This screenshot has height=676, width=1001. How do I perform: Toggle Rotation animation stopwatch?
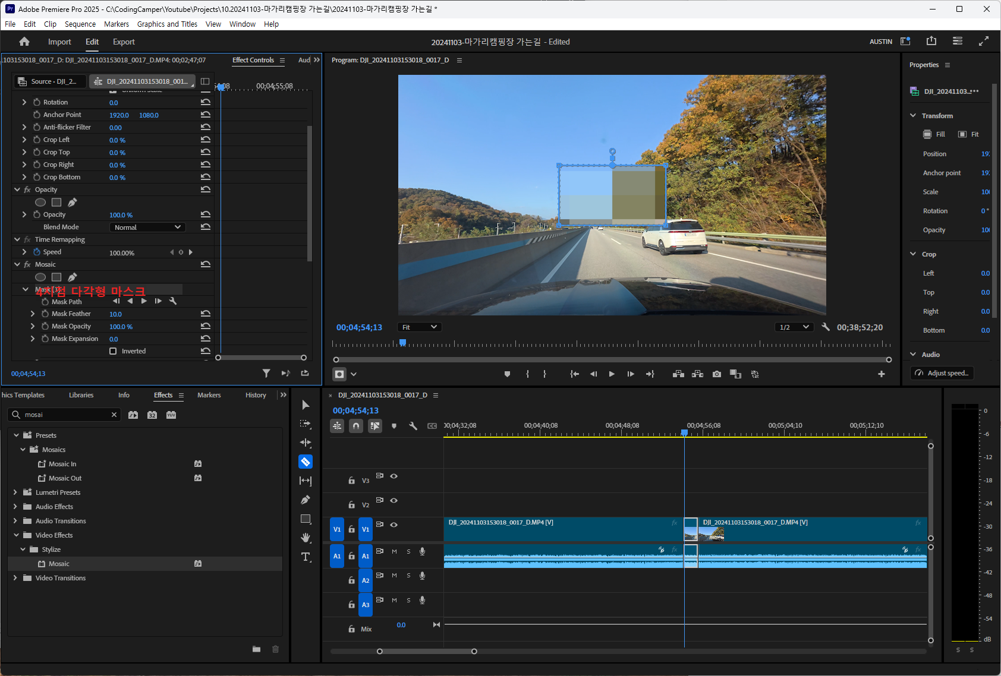tap(37, 102)
